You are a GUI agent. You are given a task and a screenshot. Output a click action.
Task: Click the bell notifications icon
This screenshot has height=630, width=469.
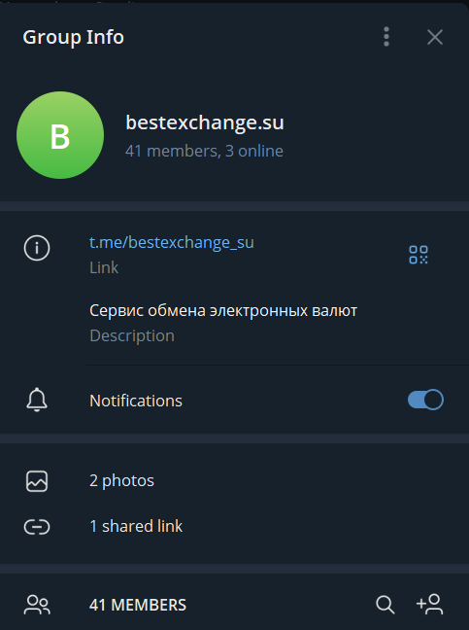(x=37, y=400)
